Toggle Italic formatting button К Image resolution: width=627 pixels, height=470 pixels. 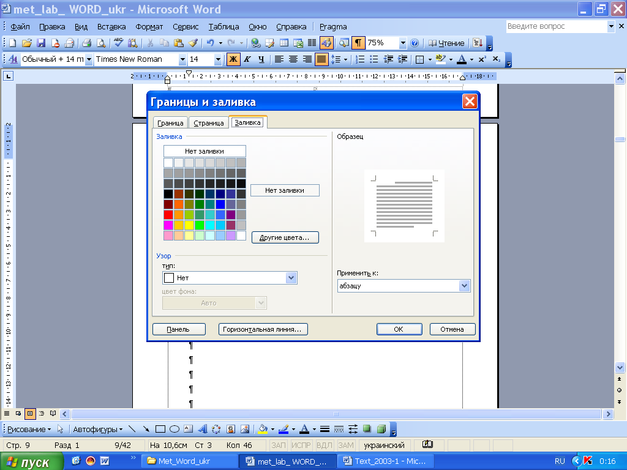[247, 59]
